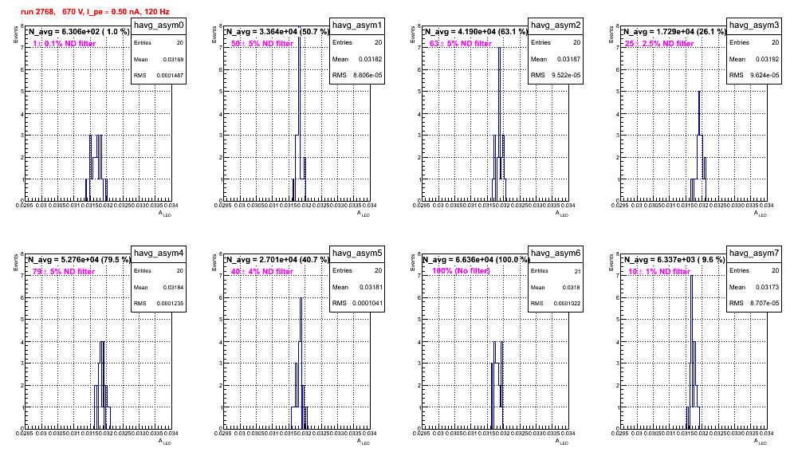Click RMS 8.707e-05 in havg_asym7 stats
Image resolution: width=794 pixels, height=456 pixels.
[x=754, y=304]
